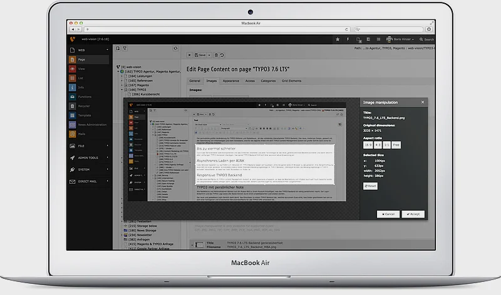
Task: Expand the WEB module group
Action: pyautogui.click(x=88, y=50)
